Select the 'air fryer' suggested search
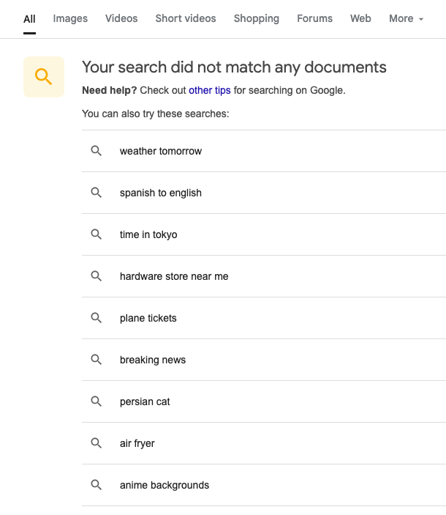Screen dimensions: 446x515 pyautogui.click(x=137, y=443)
